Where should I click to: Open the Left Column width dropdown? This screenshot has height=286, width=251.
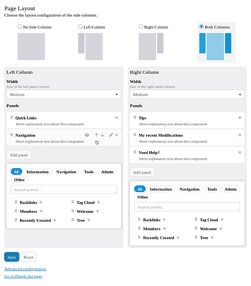click(63, 94)
